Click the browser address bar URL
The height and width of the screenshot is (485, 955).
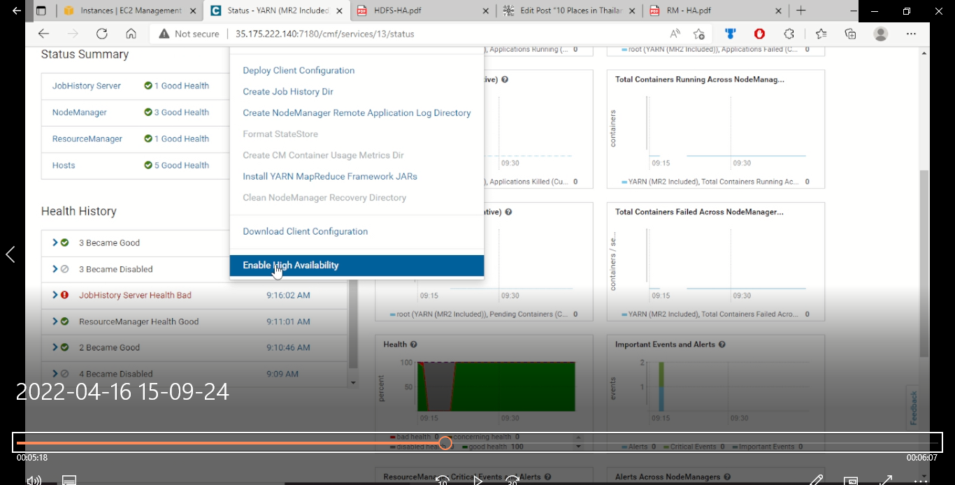(x=324, y=34)
